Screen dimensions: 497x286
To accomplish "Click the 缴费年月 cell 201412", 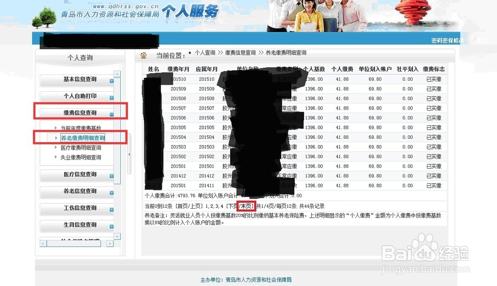I will click(x=178, y=175).
